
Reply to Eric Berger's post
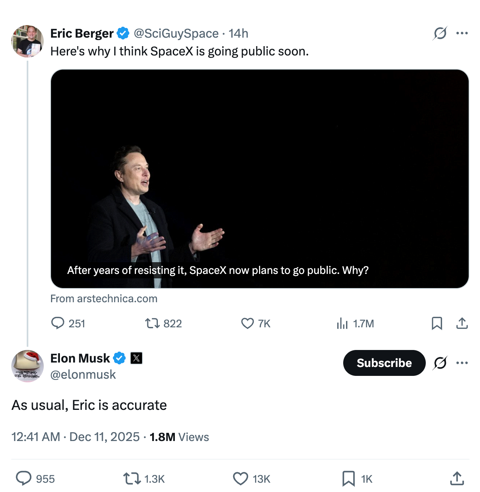pos(58,323)
